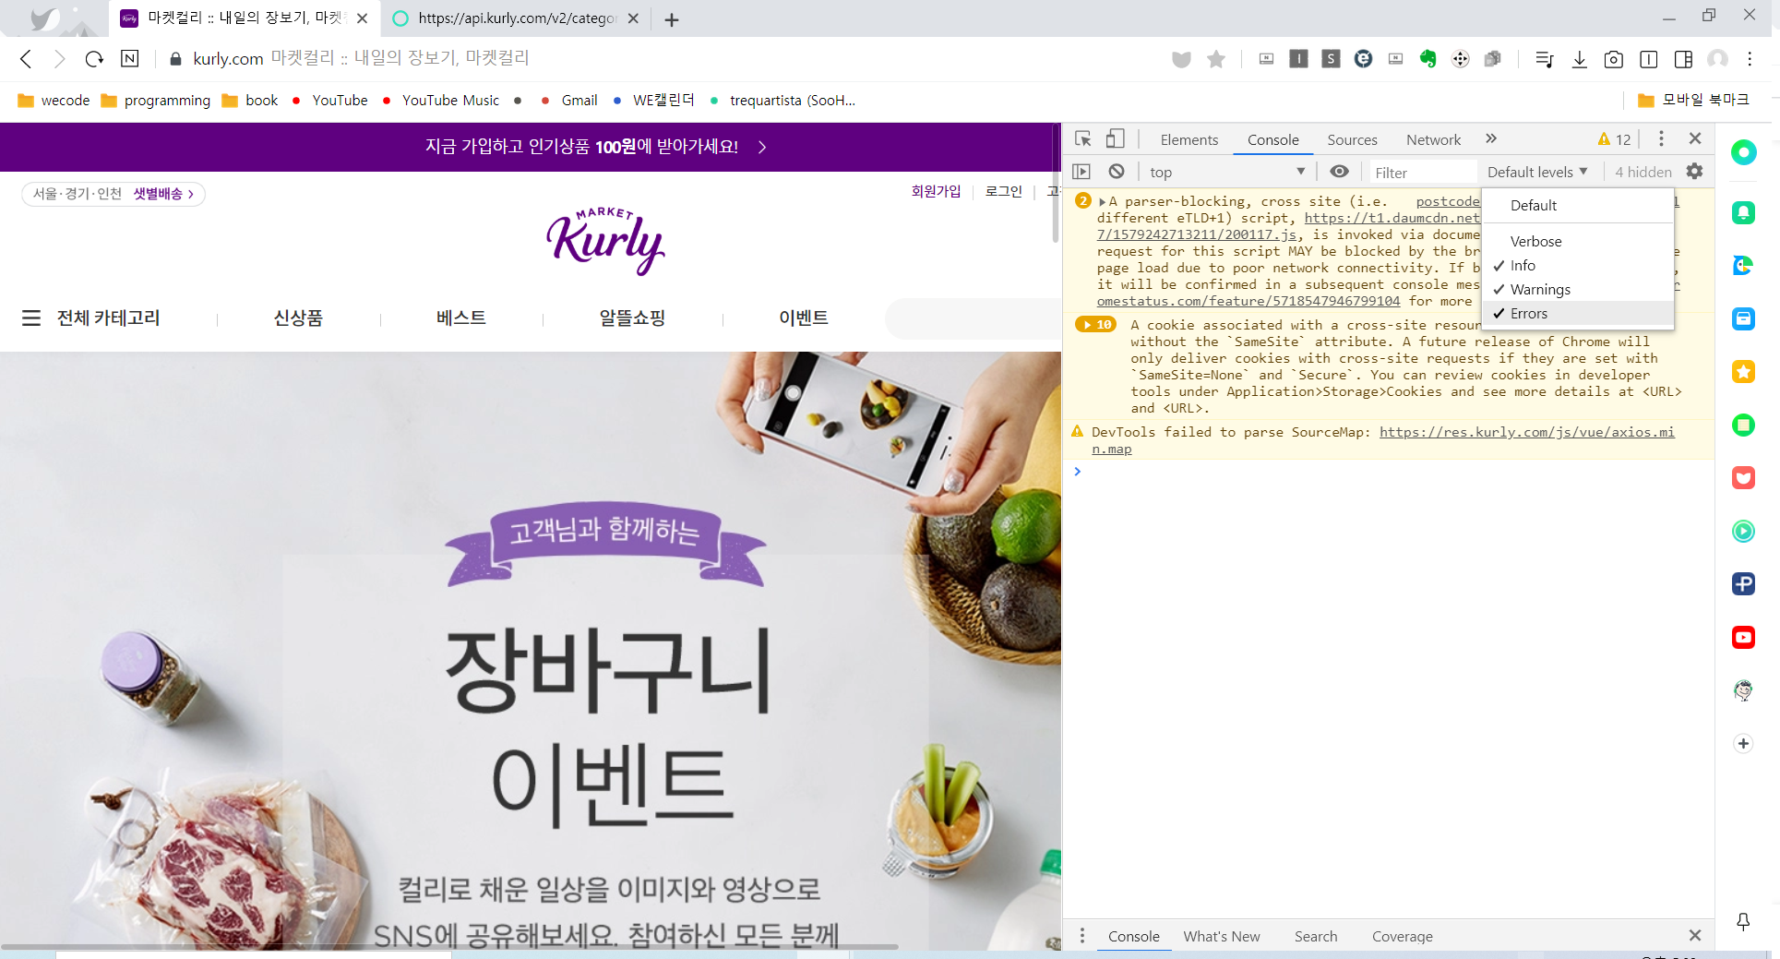Open the browser's vertical dots menu
Viewport: 1780px width, 959px height.
point(1750,59)
